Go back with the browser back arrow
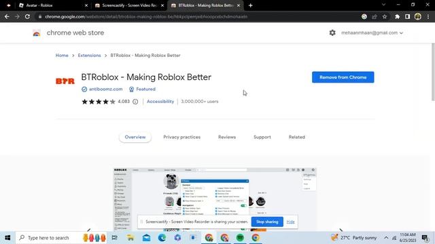Image resolution: width=435 pixels, height=244 pixels. tap(7, 16)
